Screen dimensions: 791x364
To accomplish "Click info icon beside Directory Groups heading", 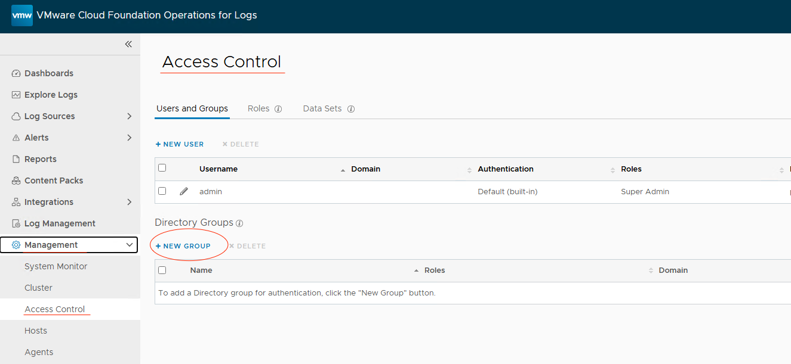I will 239,223.
